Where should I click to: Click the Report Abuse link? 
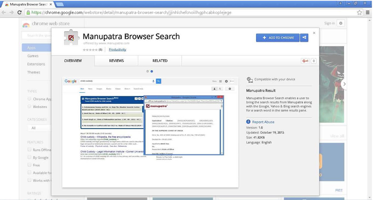click(263, 122)
